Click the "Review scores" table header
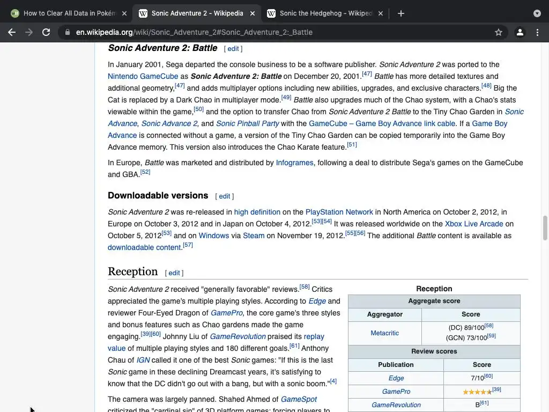The width and height of the screenshot is (549, 412). coord(434,351)
